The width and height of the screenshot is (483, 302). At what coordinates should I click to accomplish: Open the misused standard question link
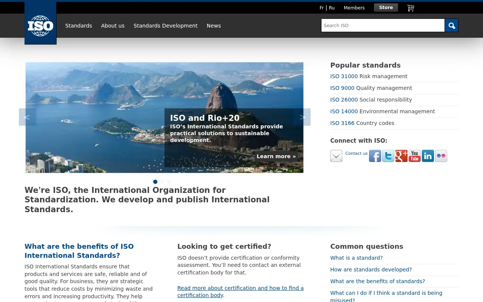pyautogui.click(x=386, y=296)
